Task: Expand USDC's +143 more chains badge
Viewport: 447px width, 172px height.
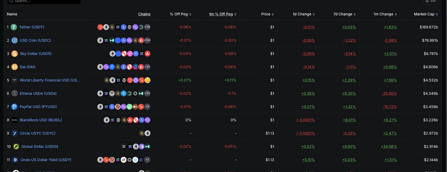Action: [147, 40]
